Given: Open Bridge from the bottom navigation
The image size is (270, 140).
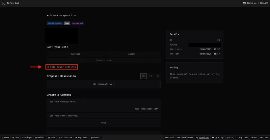Looking at the screenshot, I should 27,138.
